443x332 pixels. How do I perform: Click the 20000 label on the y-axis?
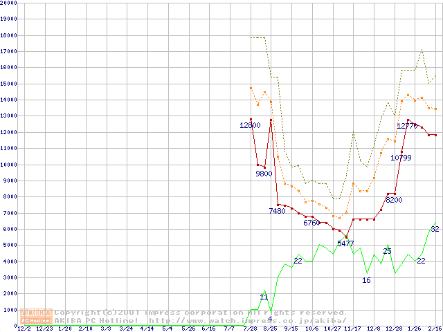point(9,3)
